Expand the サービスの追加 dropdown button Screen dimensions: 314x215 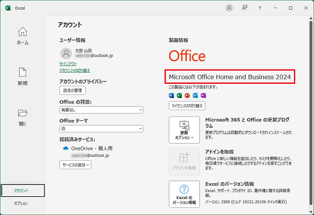[75, 165]
